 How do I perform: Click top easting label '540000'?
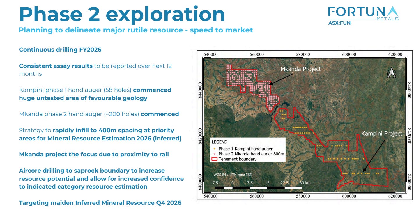pyautogui.click(x=210, y=54)
